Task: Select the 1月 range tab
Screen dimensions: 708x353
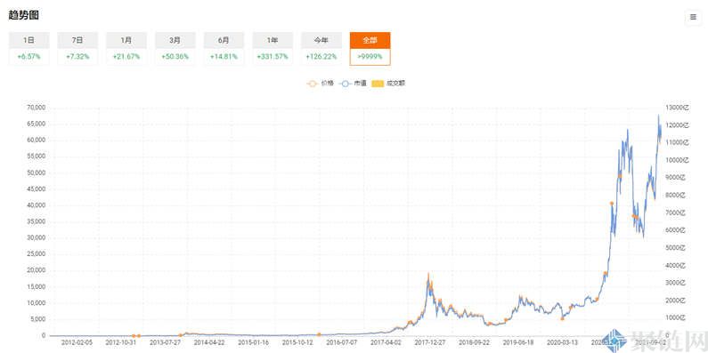Action: [126, 49]
